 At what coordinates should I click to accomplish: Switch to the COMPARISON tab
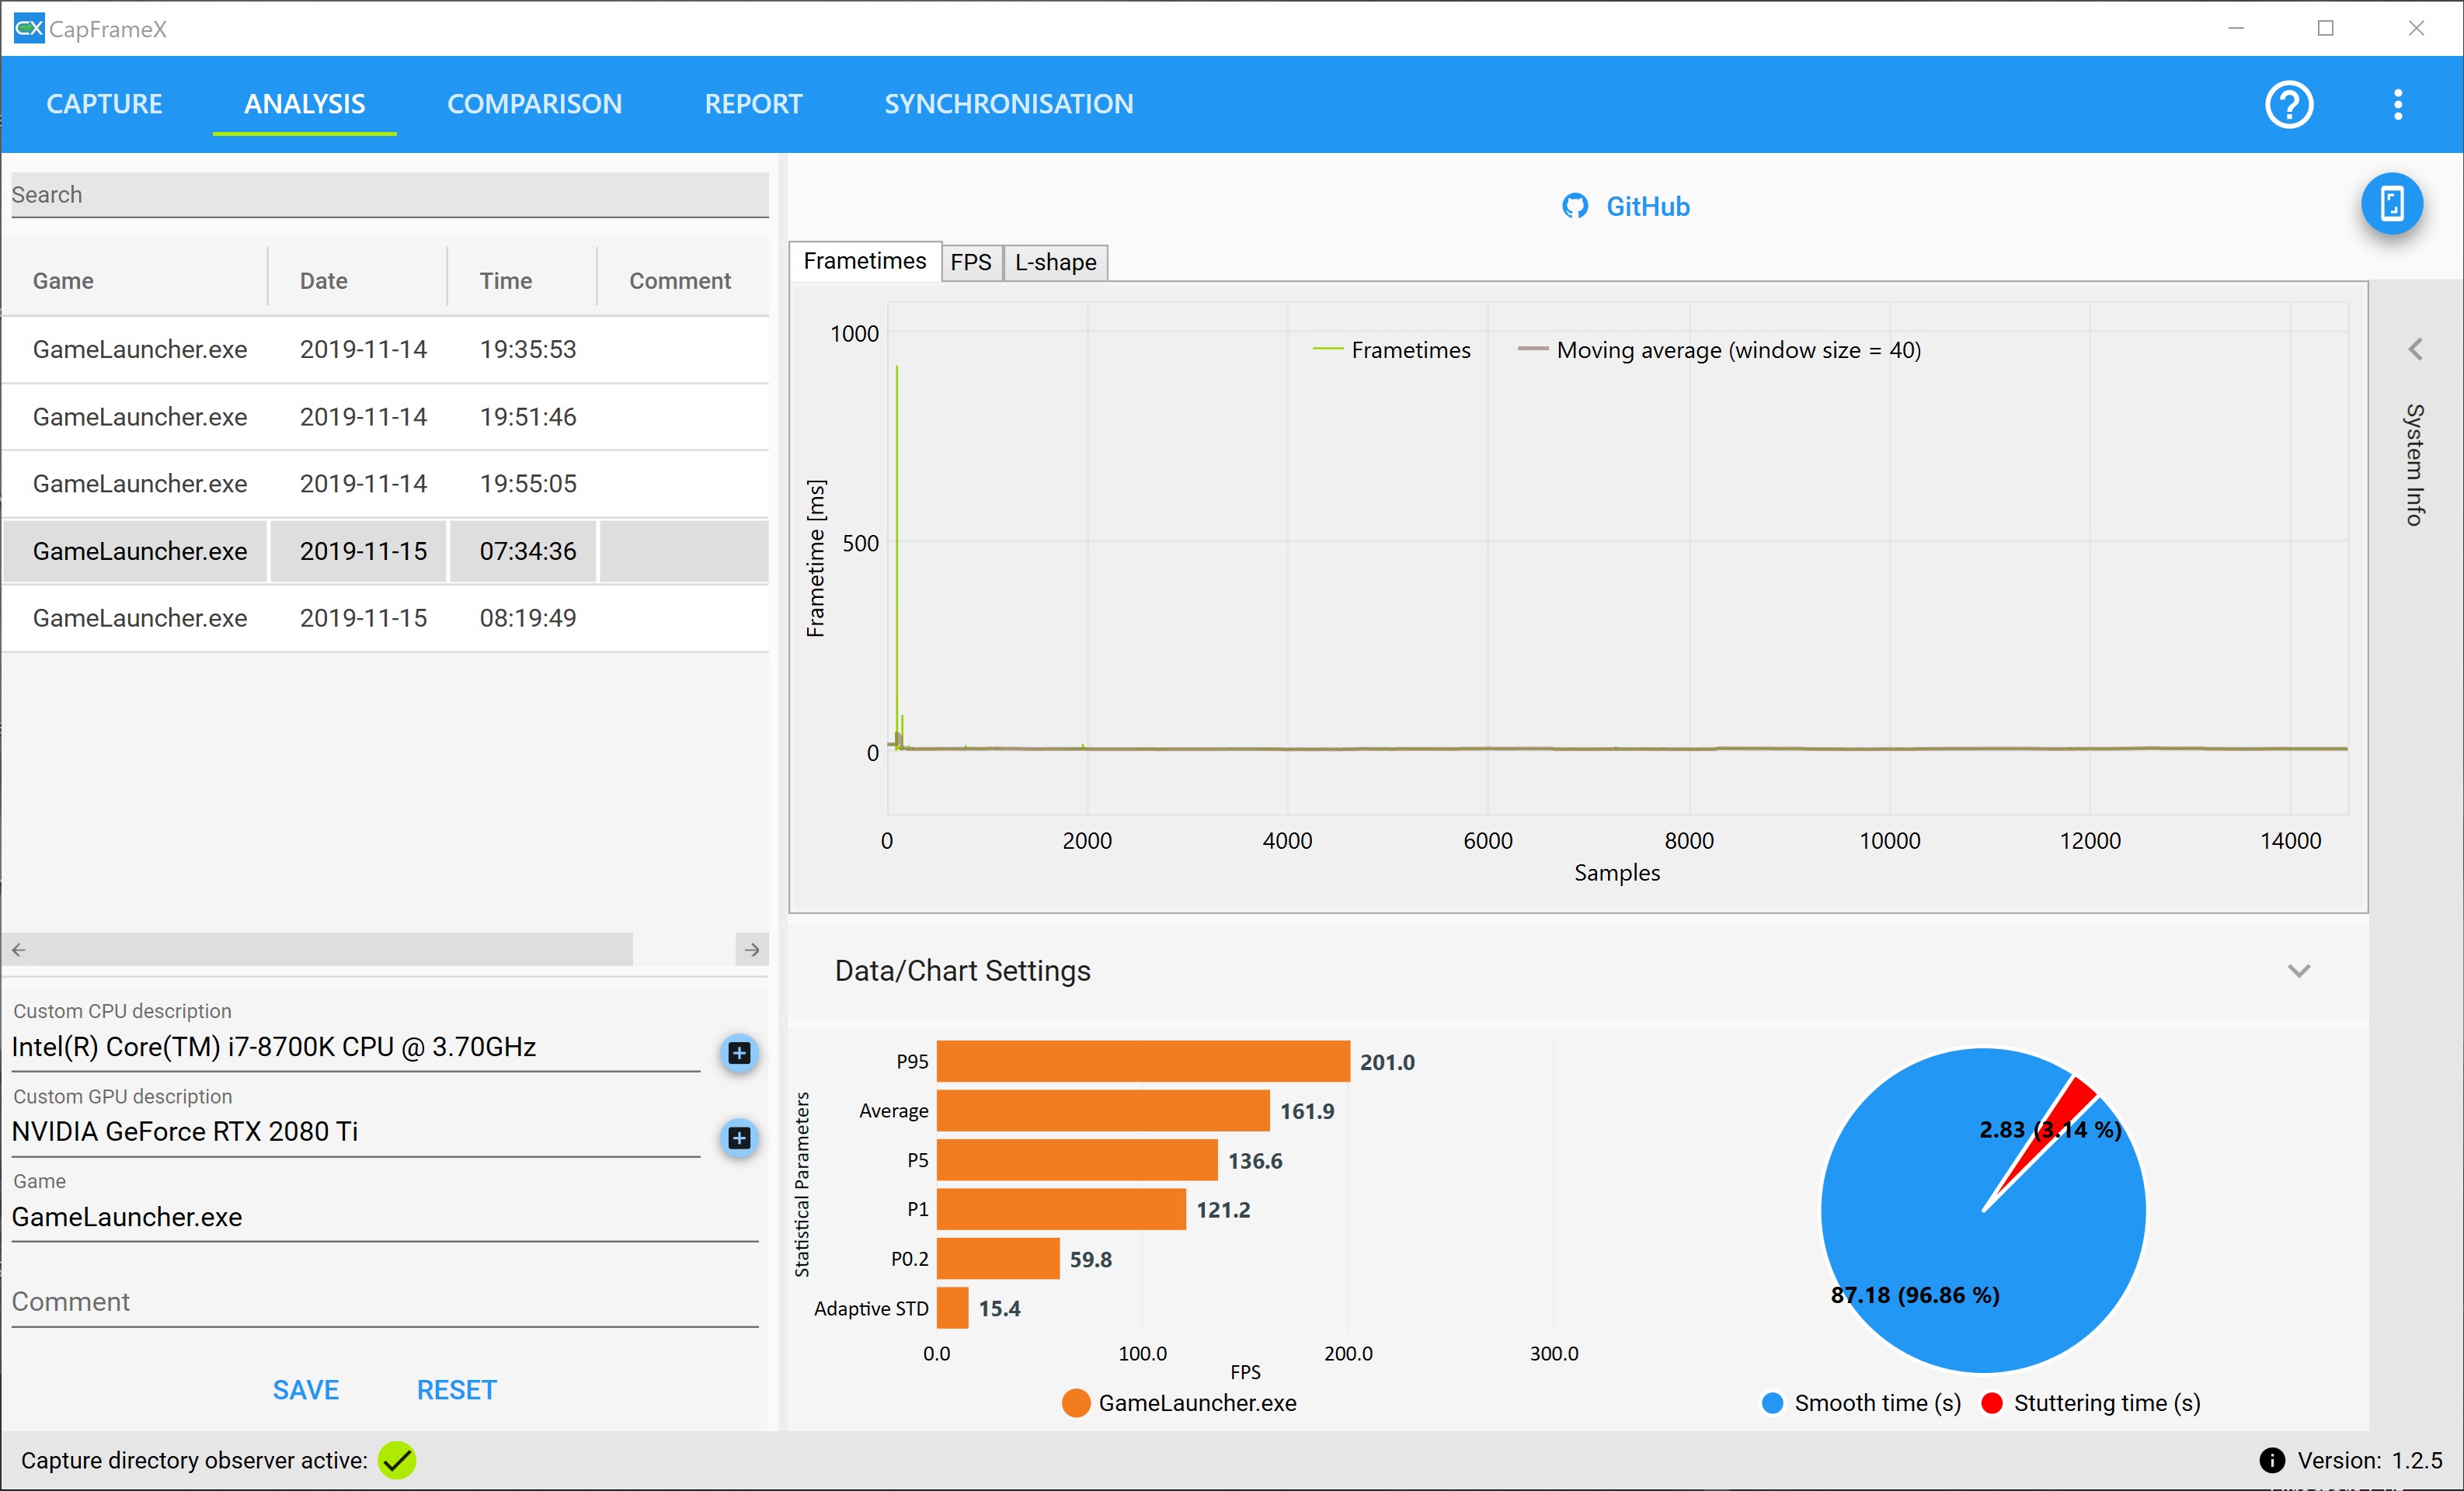tap(534, 104)
